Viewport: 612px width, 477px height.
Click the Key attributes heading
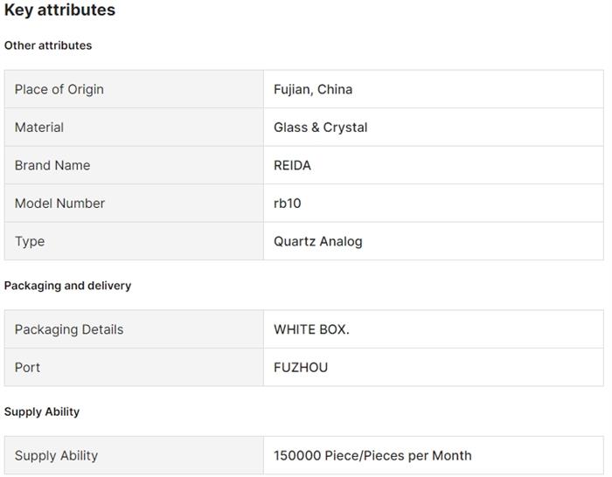coord(59,10)
